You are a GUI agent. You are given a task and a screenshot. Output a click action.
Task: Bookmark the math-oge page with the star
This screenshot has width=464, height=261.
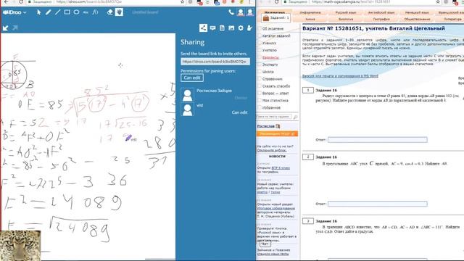[438, 1]
